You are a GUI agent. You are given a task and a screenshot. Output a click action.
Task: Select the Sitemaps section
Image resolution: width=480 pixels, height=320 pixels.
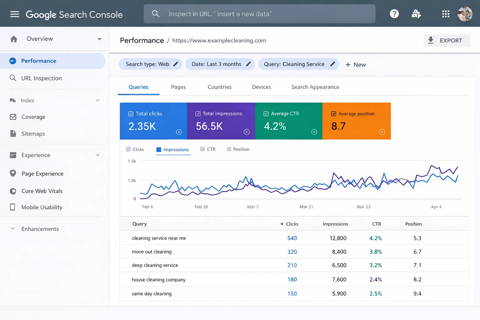(33, 133)
